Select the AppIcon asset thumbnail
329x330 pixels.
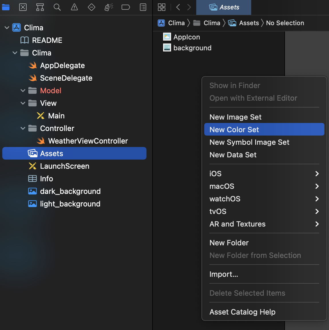coord(167,37)
